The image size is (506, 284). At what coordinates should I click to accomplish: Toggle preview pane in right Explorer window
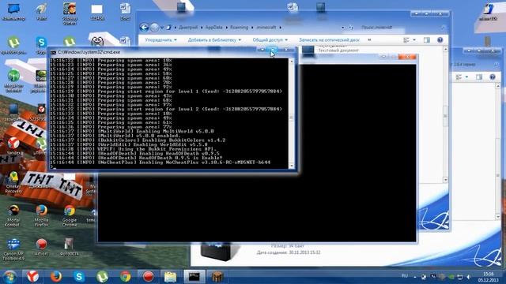479,77
